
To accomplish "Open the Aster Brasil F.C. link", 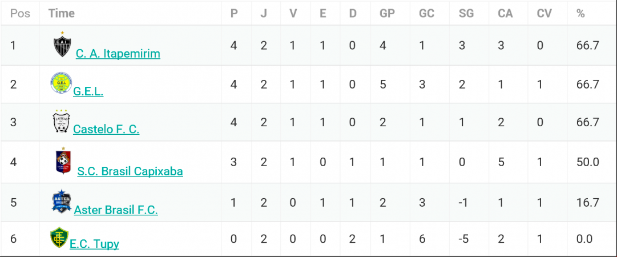I will click(x=116, y=210).
